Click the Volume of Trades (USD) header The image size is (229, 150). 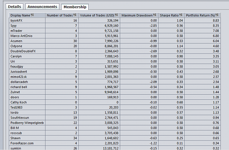(99, 15)
